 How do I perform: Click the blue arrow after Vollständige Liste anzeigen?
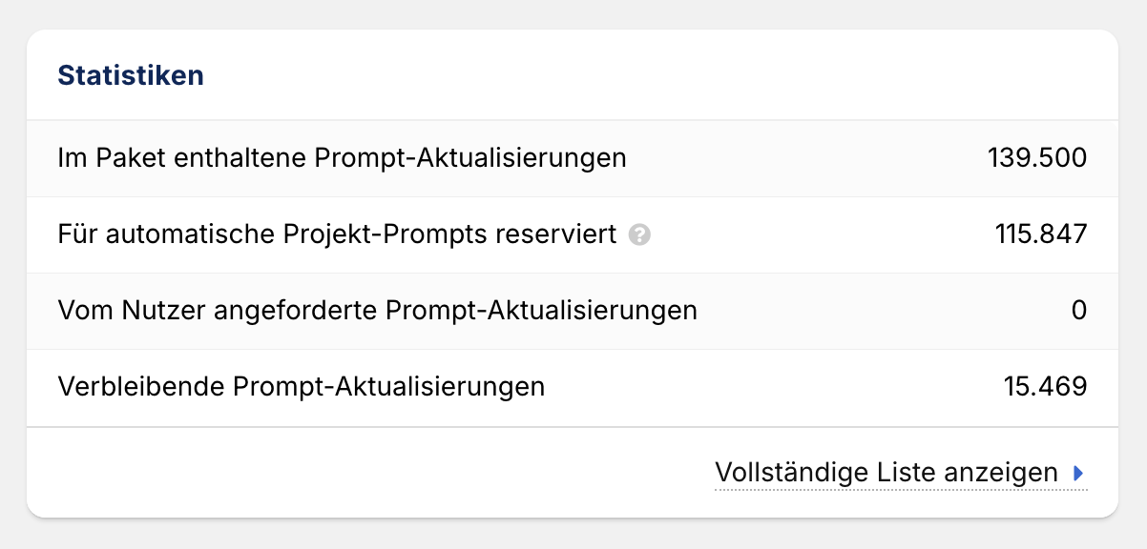pos(1078,473)
